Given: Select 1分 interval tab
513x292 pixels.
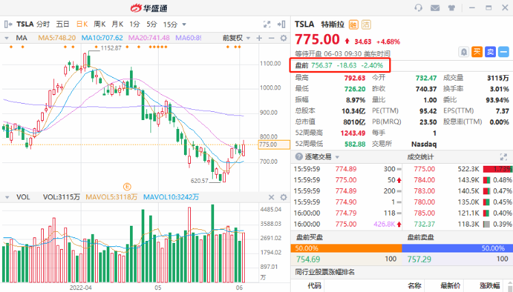Looking at the screenshot, I should pyautogui.click(x=135, y=24).
